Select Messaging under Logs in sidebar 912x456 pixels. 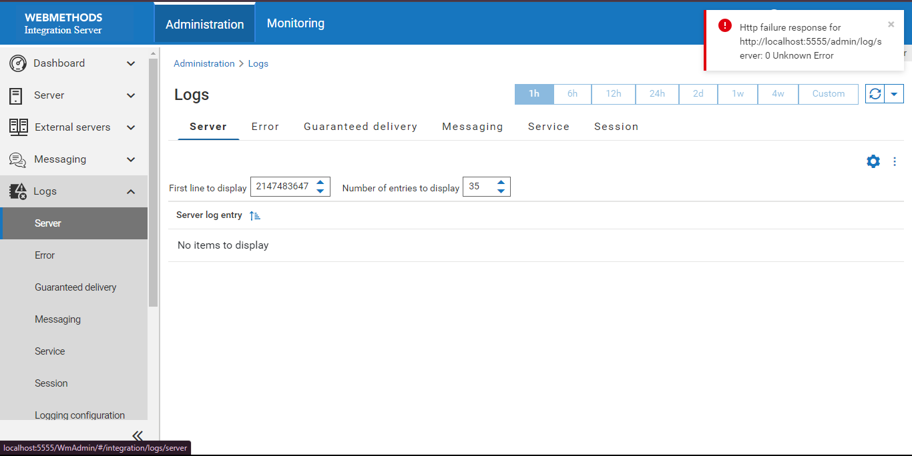point(73,319)
